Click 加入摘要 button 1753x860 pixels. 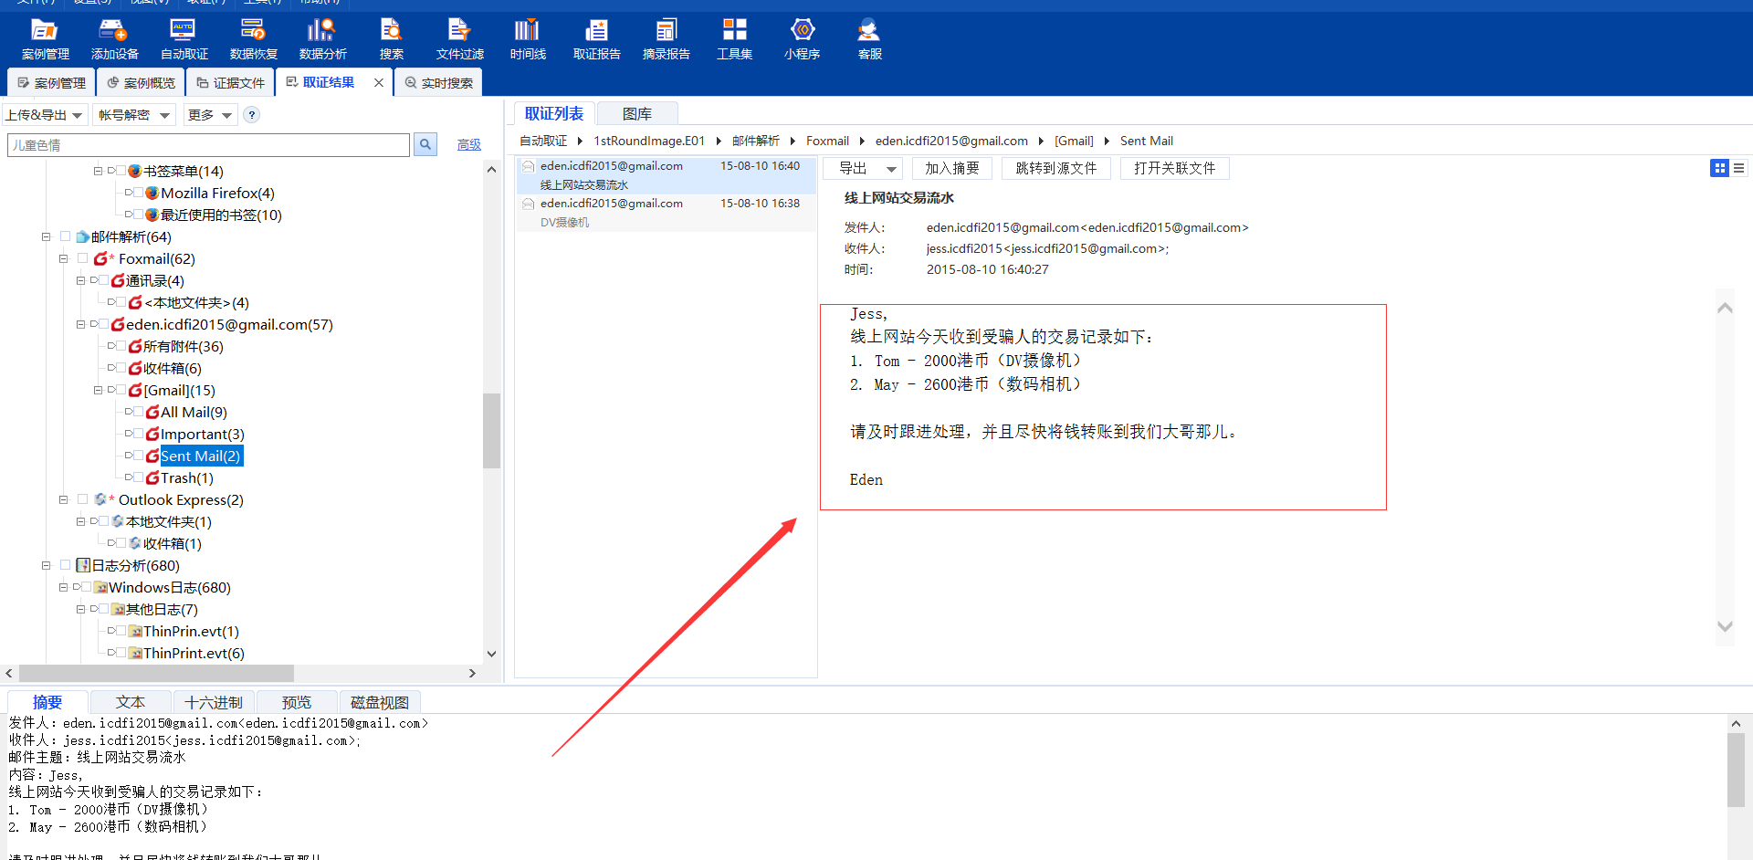[951, 168]
